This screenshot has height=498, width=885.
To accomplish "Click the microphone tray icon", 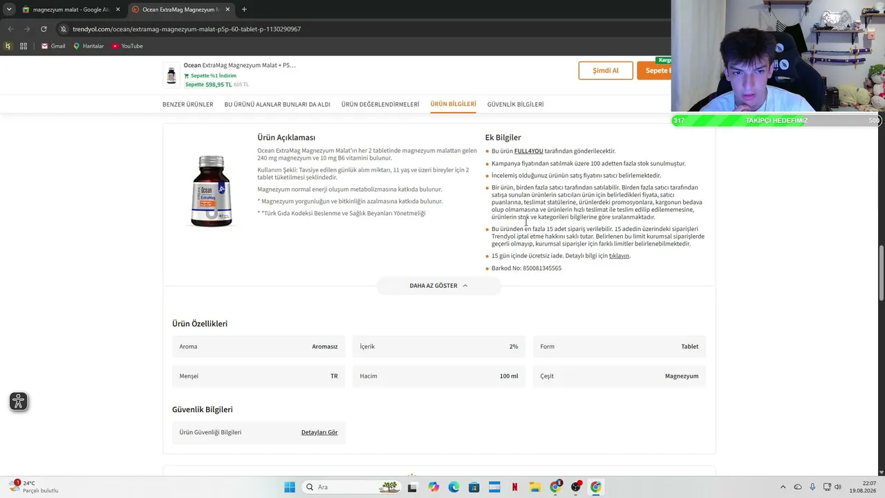I will click(x=812, y=487).
